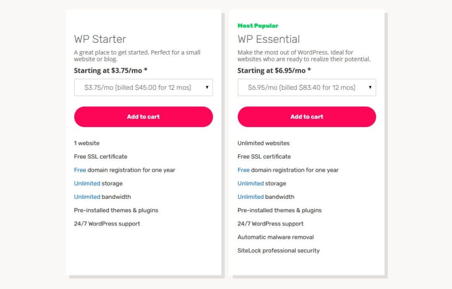Image resolution: width=452 pixels, height=289 pixels.
Task: Open the Free domain registration link under WP Essential
Action: pos(243,170)
